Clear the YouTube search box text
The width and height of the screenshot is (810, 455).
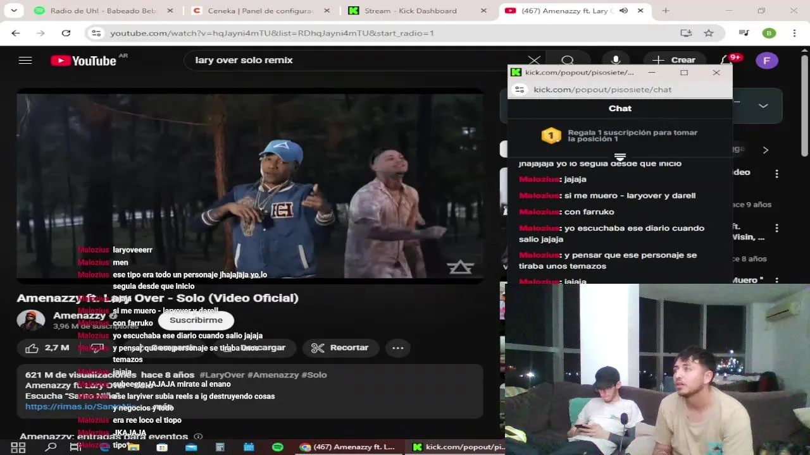tap(534, 60)
